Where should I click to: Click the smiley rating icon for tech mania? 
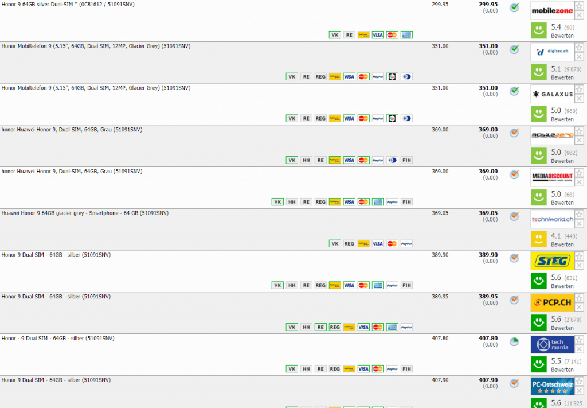[539, 364]
